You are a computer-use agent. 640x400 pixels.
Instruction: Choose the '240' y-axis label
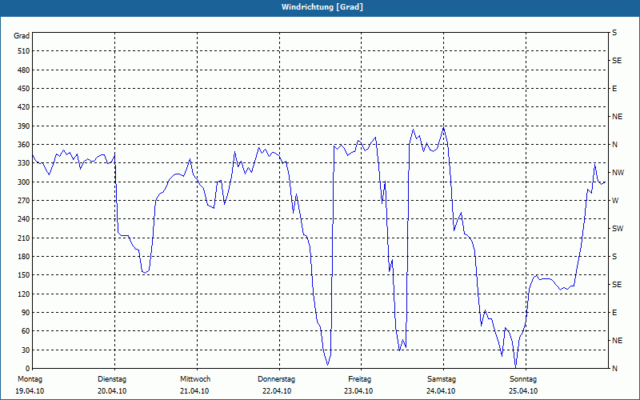(24, 219)
